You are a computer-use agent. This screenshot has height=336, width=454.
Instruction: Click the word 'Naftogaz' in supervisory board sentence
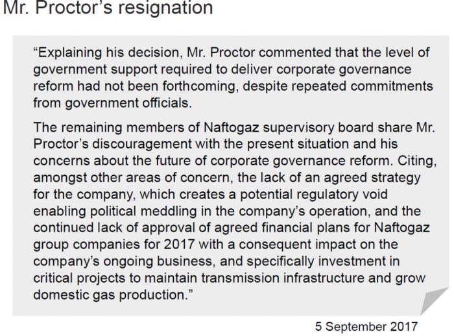point(231,127)
